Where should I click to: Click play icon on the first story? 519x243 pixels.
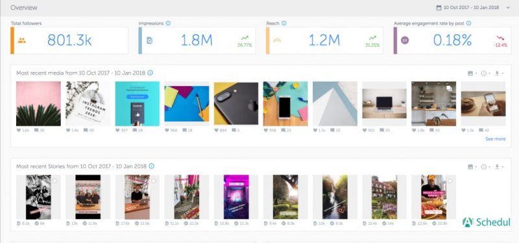55,181
